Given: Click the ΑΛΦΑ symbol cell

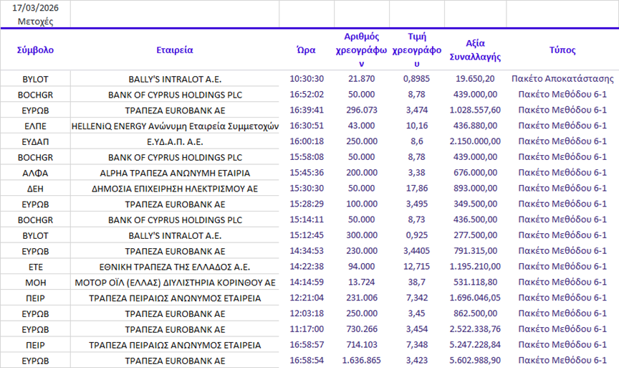Looking at the screenshot, I should click(x=35, y=173).
